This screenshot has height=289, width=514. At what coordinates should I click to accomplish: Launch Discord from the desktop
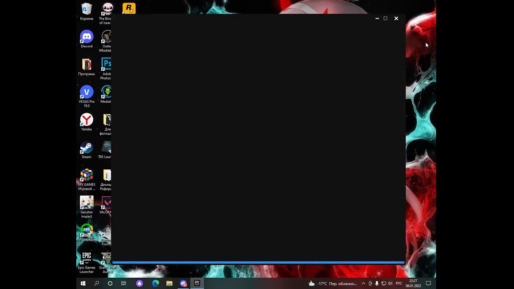86,39
